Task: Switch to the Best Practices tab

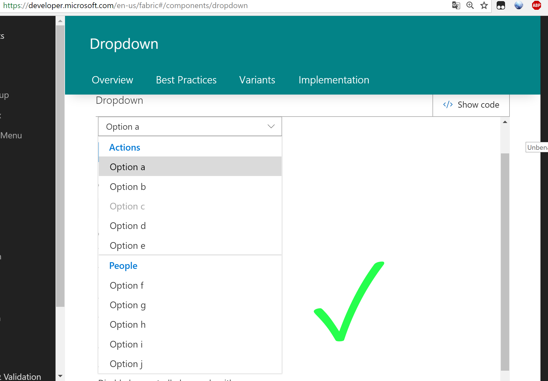Action: click(186, 80)
